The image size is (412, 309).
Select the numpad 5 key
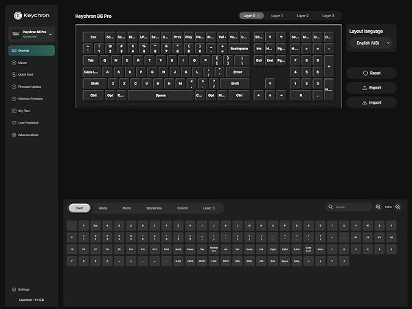(x=306, y=72)
